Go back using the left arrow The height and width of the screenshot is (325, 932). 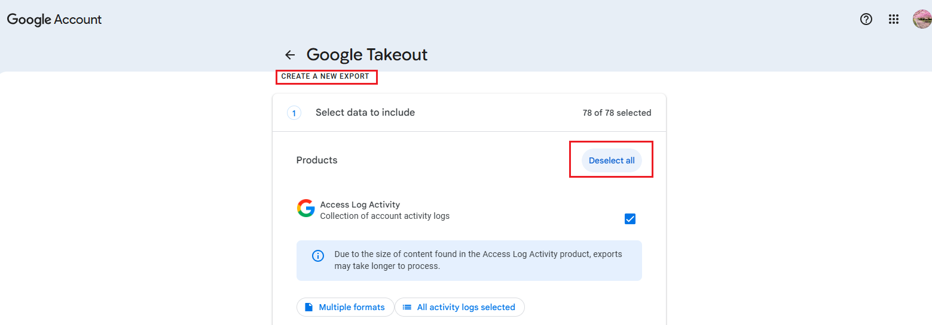point(290,55)
